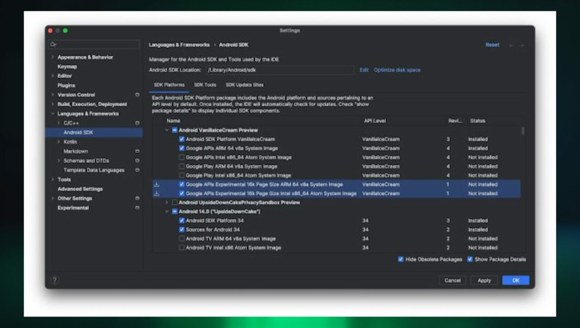The width and height of the screenshot is (580, 328).
Task: Expand the Editor settings section
Action: [53, 76]
